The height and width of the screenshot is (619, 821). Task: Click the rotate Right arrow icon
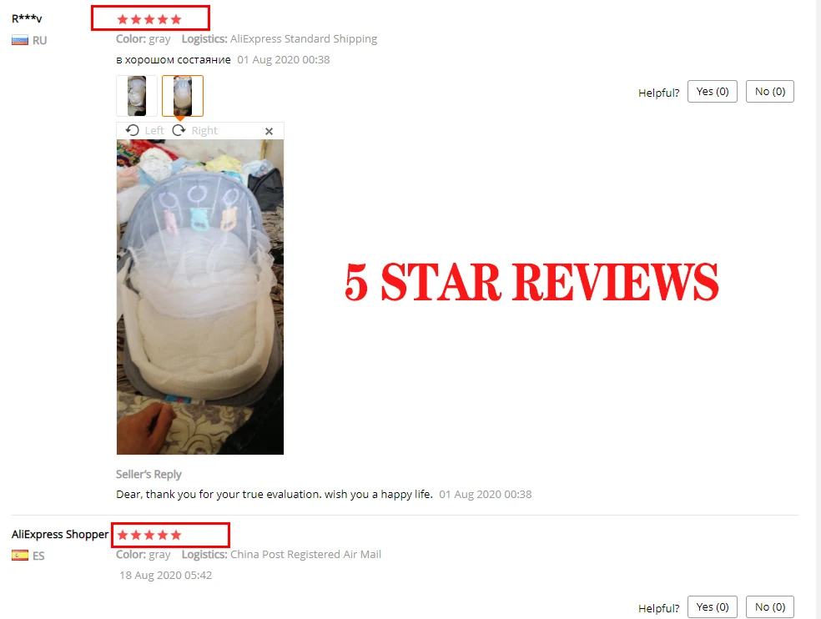tap(179, 130)
